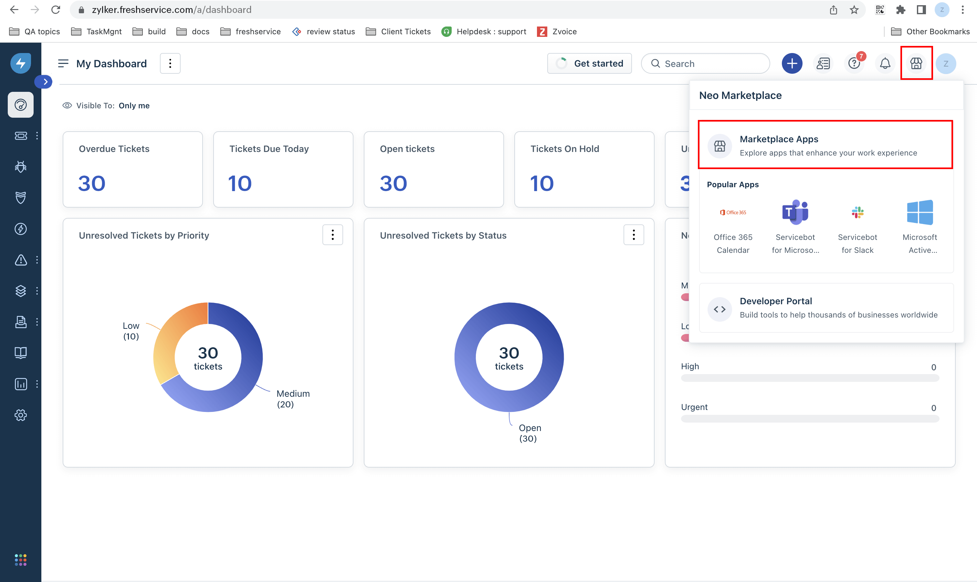
Task: Open help icon with 7 badge
Action: (x=854, y=63)
